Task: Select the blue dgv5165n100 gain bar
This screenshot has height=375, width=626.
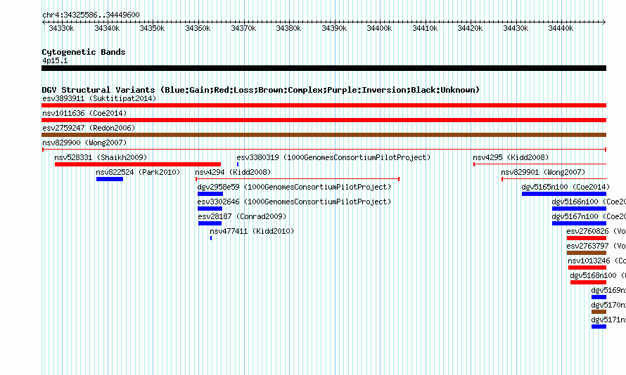Action: (564, 194)
